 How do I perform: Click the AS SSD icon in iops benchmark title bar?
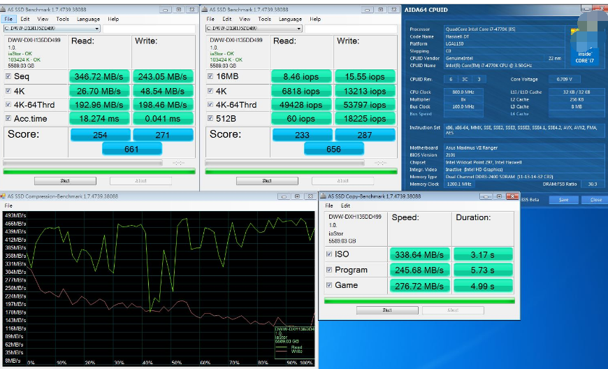click(204, 10)
